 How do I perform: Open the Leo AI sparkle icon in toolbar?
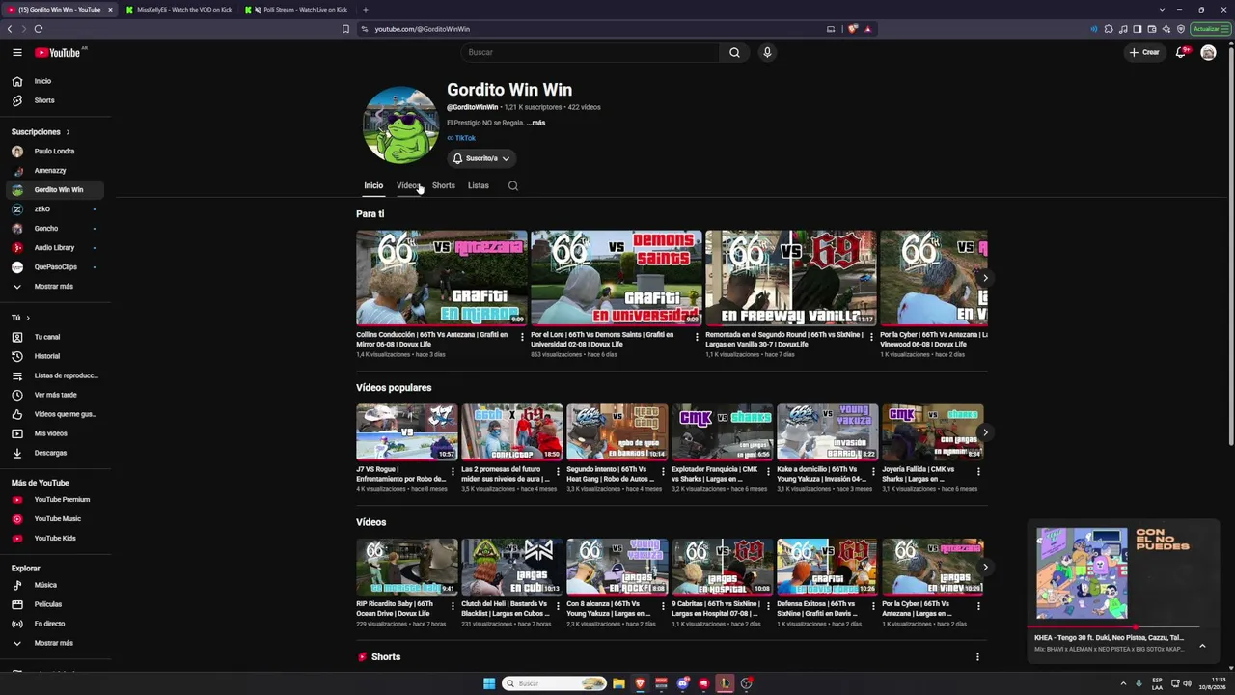[1166, 29]
